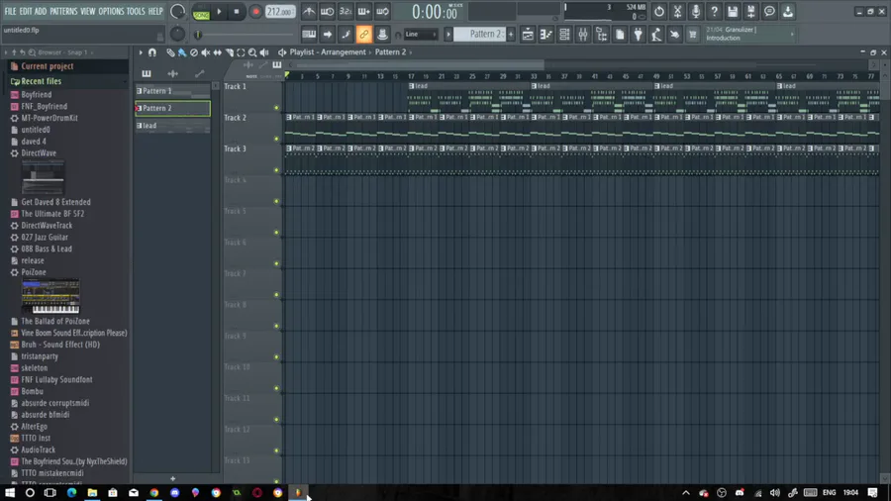Open the project info speech bubble icon
The height and width of the screenshot is (501, 891).
click(769, 11)
